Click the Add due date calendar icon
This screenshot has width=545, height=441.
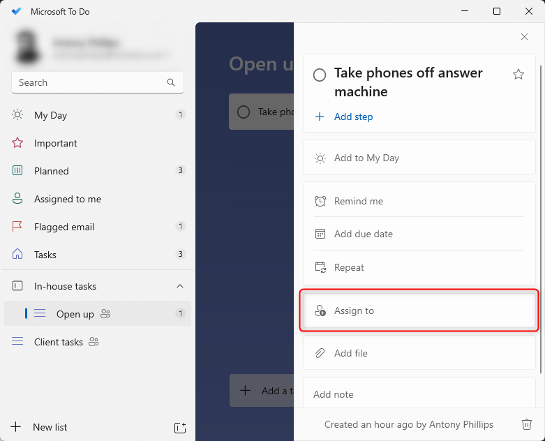[320, 234]
